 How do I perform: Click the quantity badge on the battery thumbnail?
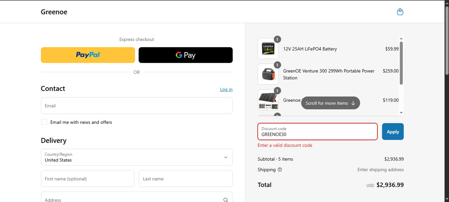click(277, 39)
